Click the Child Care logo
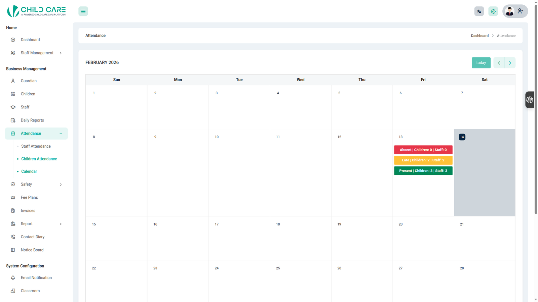 (36, 11)
